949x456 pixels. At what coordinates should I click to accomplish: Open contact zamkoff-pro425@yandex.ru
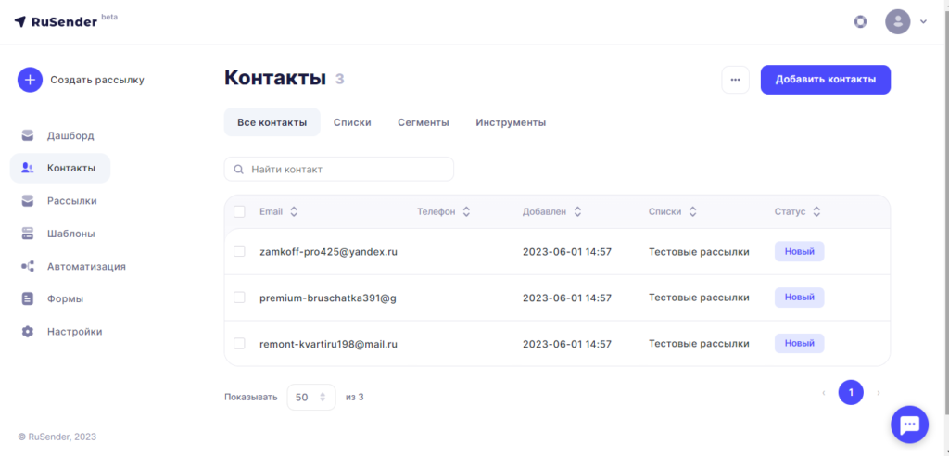click(329, 251)
